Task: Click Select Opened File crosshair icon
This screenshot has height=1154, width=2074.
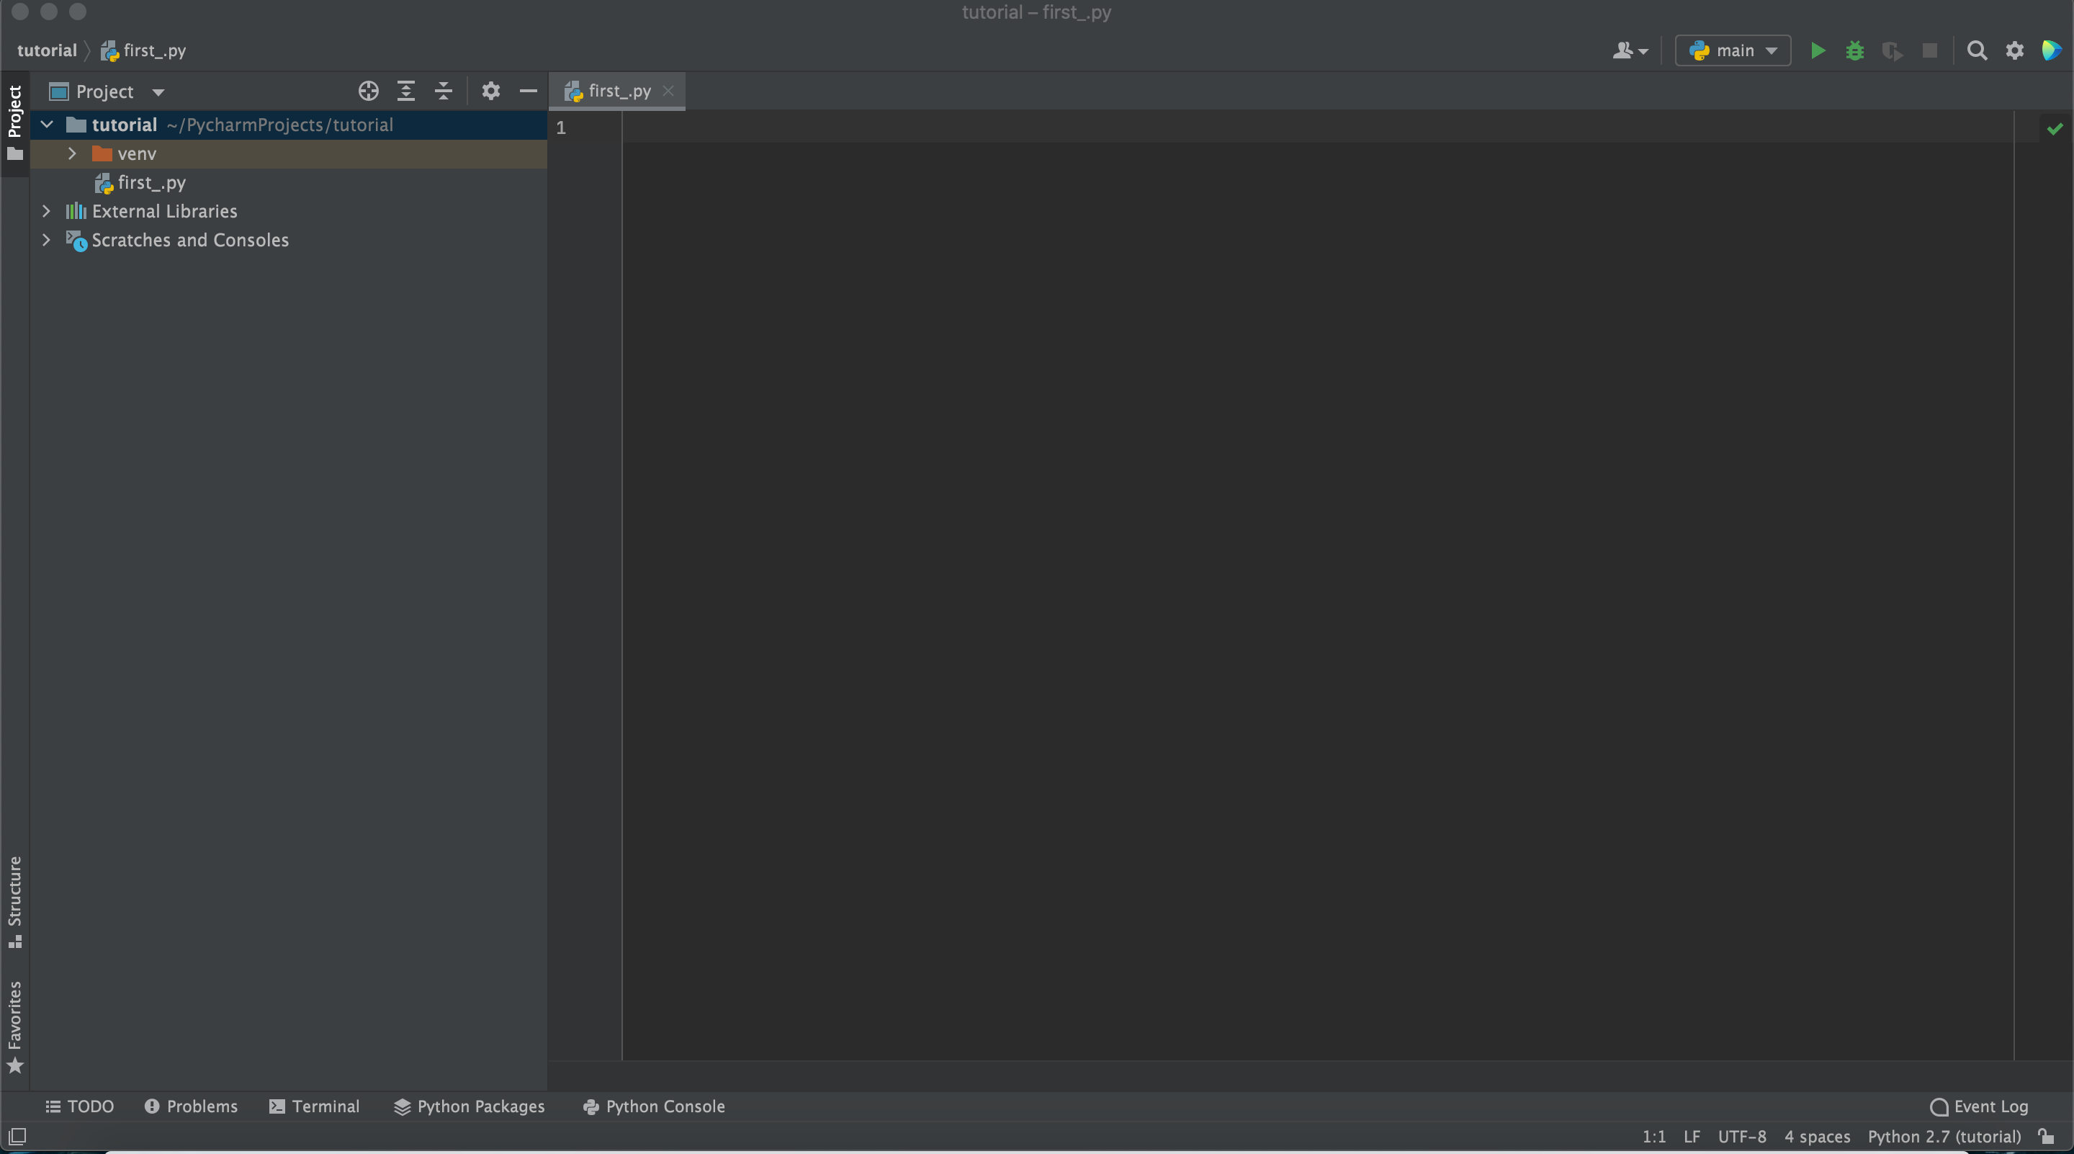Action: coord(368,91)
